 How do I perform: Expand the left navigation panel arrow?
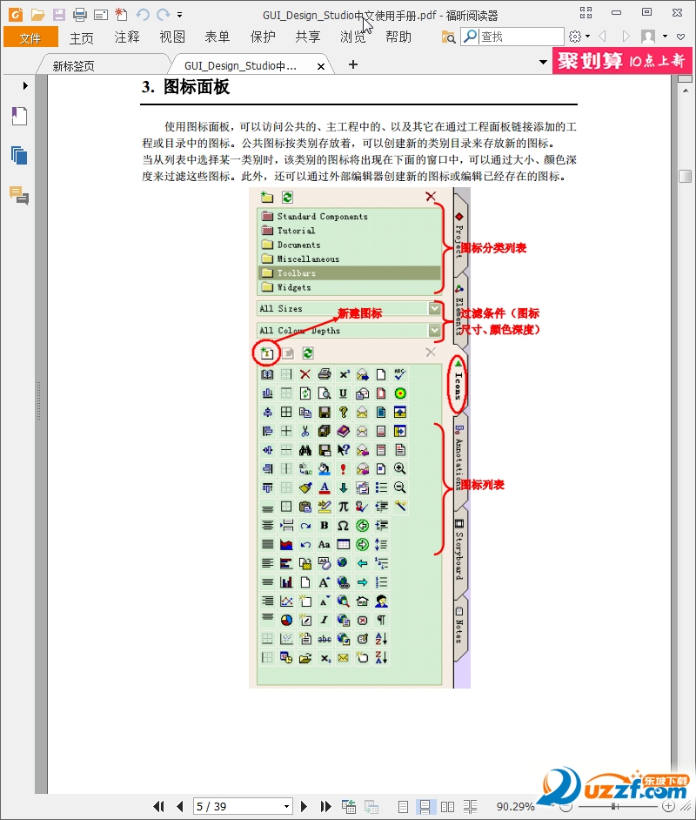pos(25,86)
